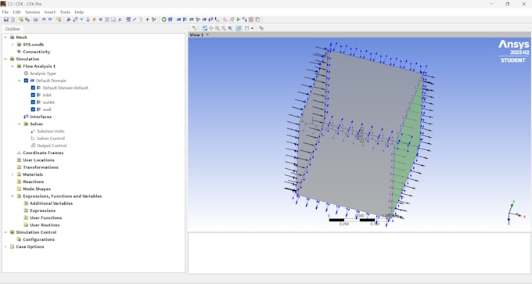Select the Zoom Box viewer tool
Image resolution: width=532 pixels, height=284 pixels.
pyautogui.click(x=224, y=28)
